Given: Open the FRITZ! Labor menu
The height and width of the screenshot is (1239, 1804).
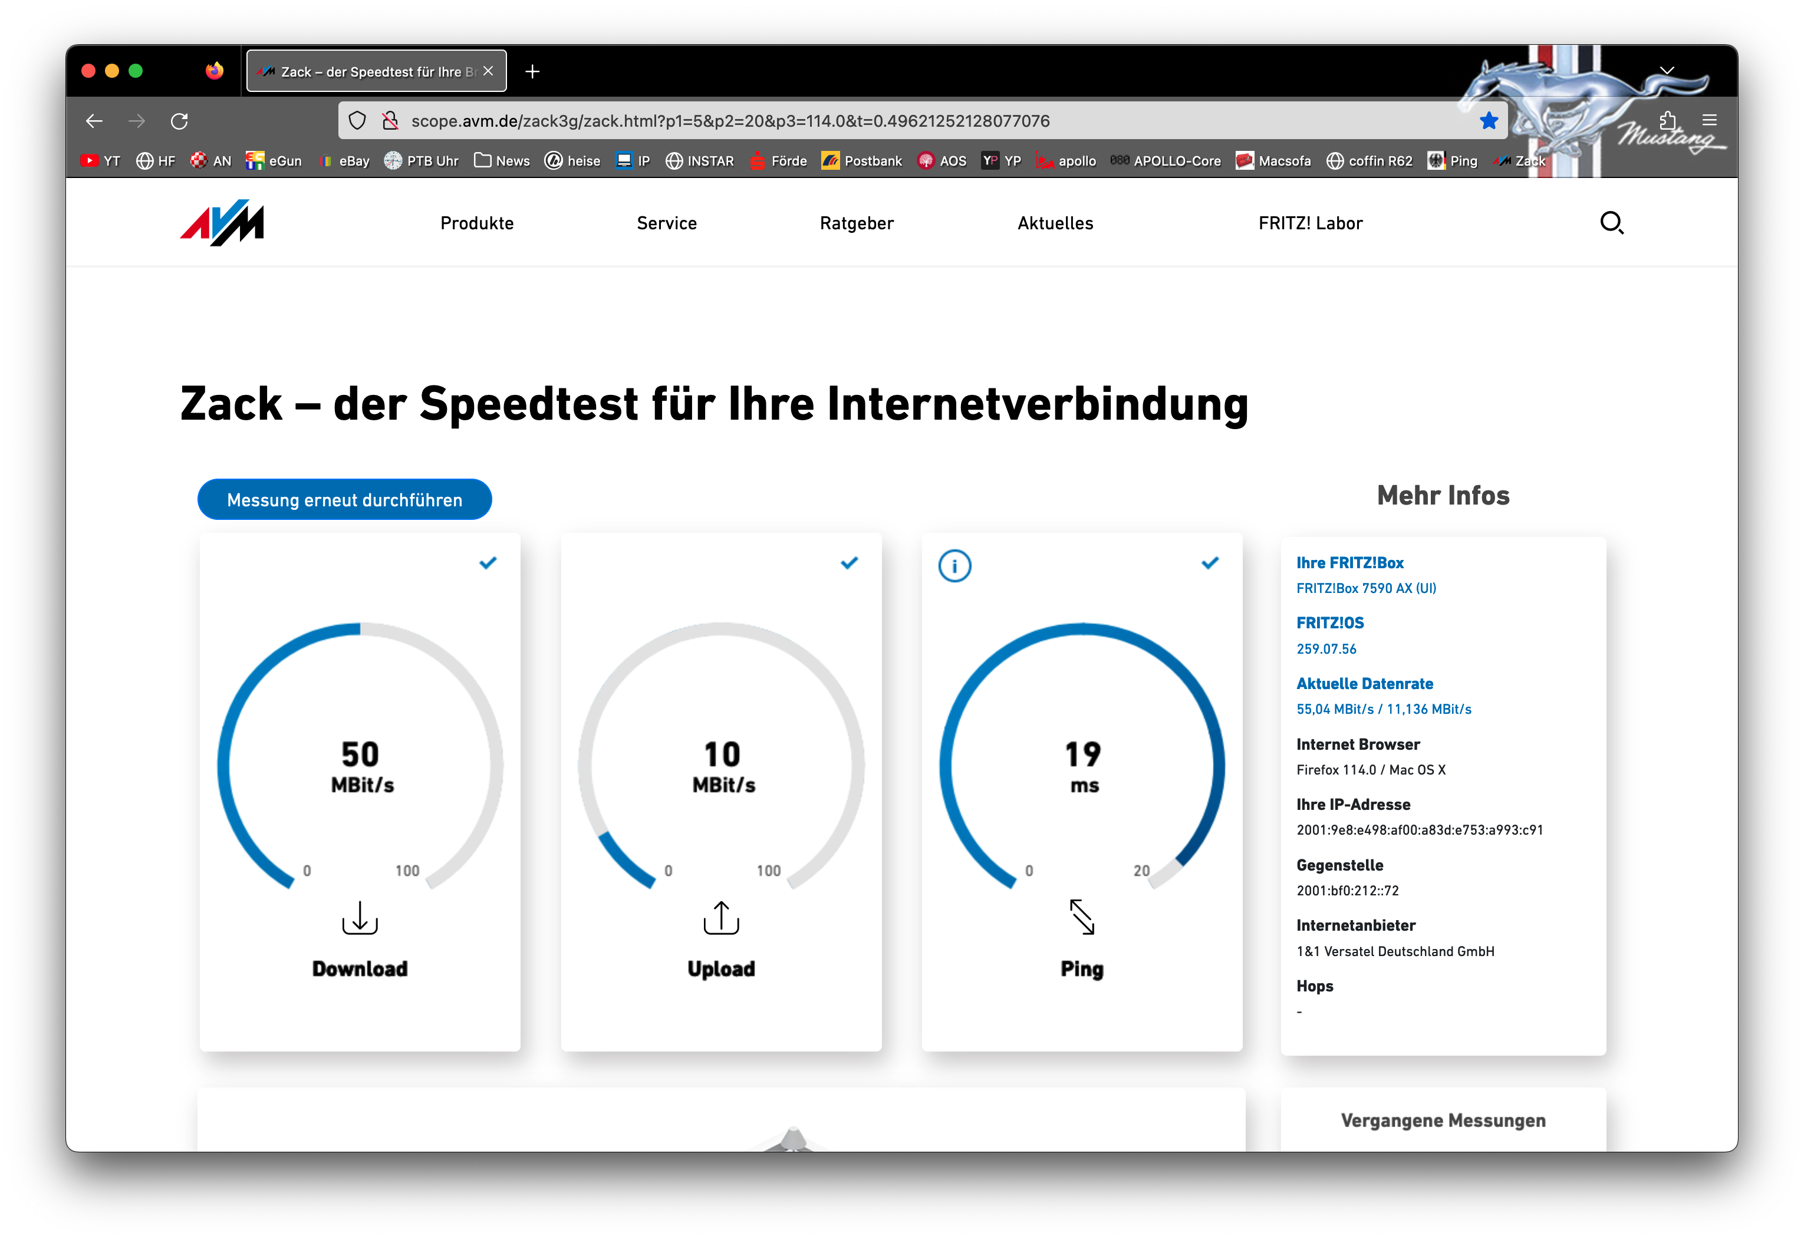Looking at the screenshot, I should [1311, 223].
